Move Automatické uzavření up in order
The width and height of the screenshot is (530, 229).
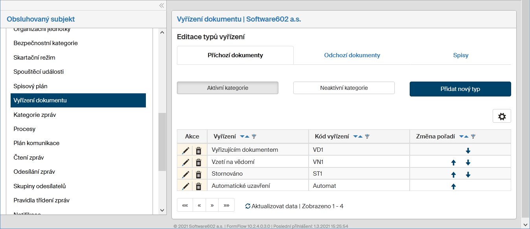[453, 187]
